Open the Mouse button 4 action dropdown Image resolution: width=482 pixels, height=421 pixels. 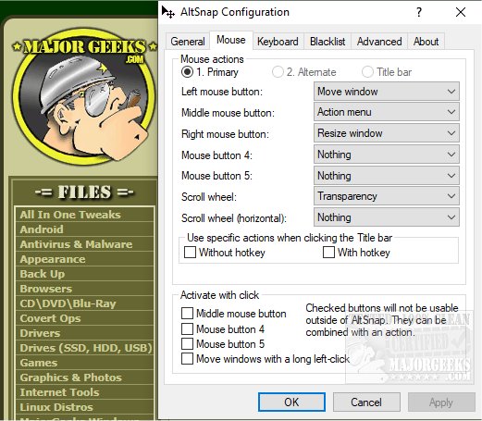click(x=387, y=155)
